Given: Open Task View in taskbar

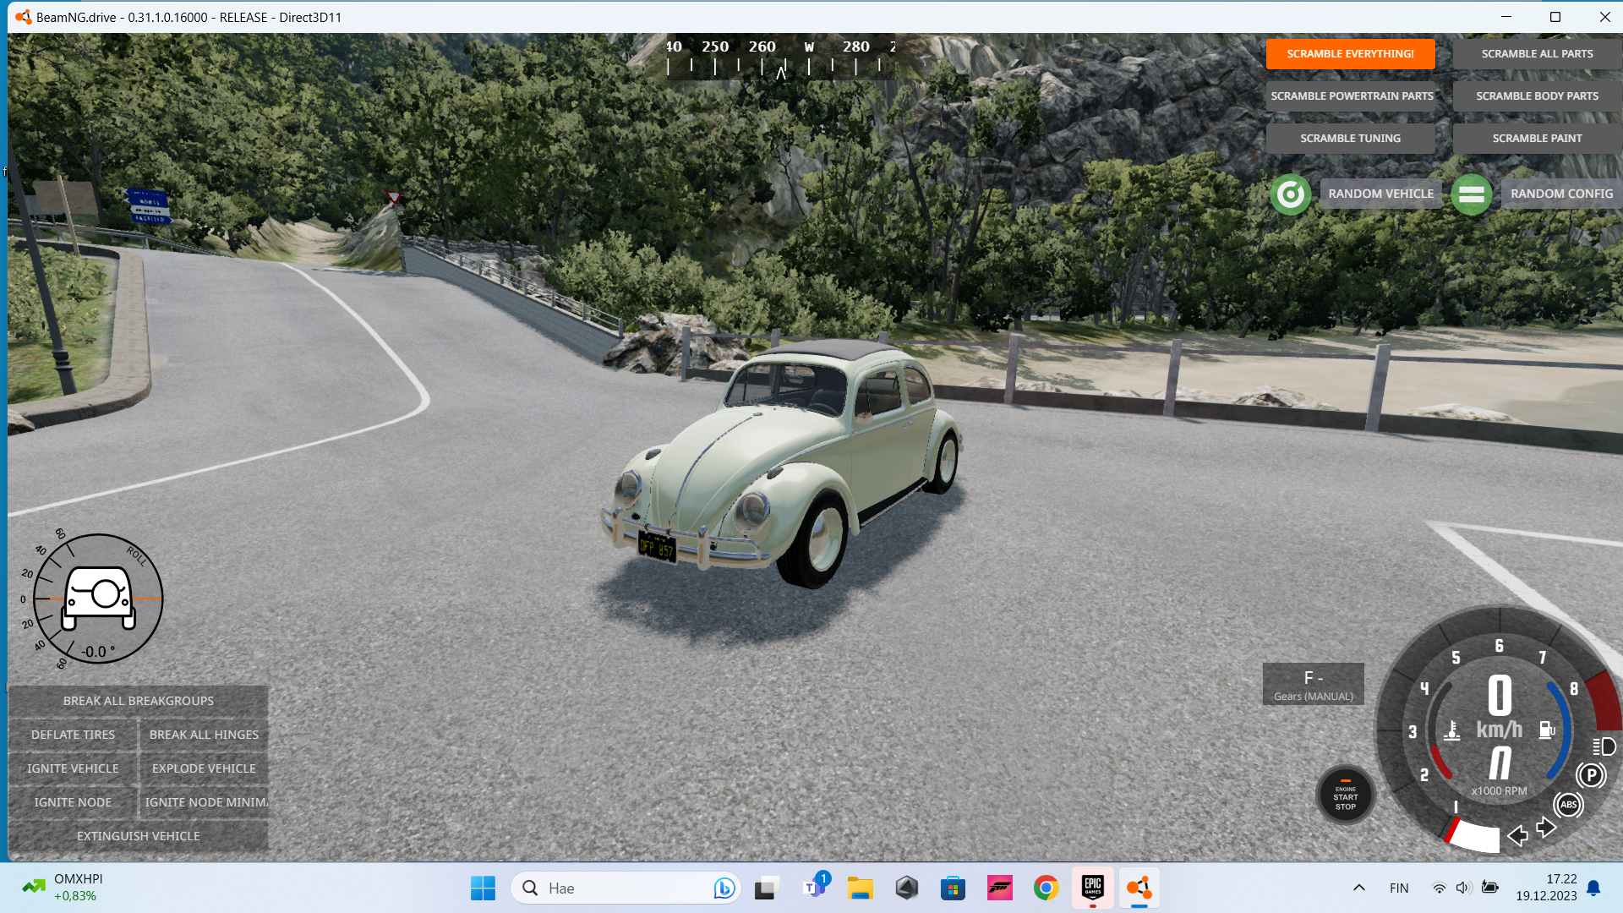Looking at the screenshot, I should 766,888.
